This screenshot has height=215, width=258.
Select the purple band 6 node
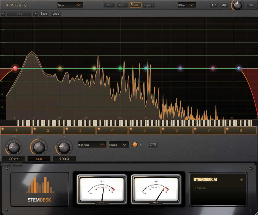click(180, 68)
